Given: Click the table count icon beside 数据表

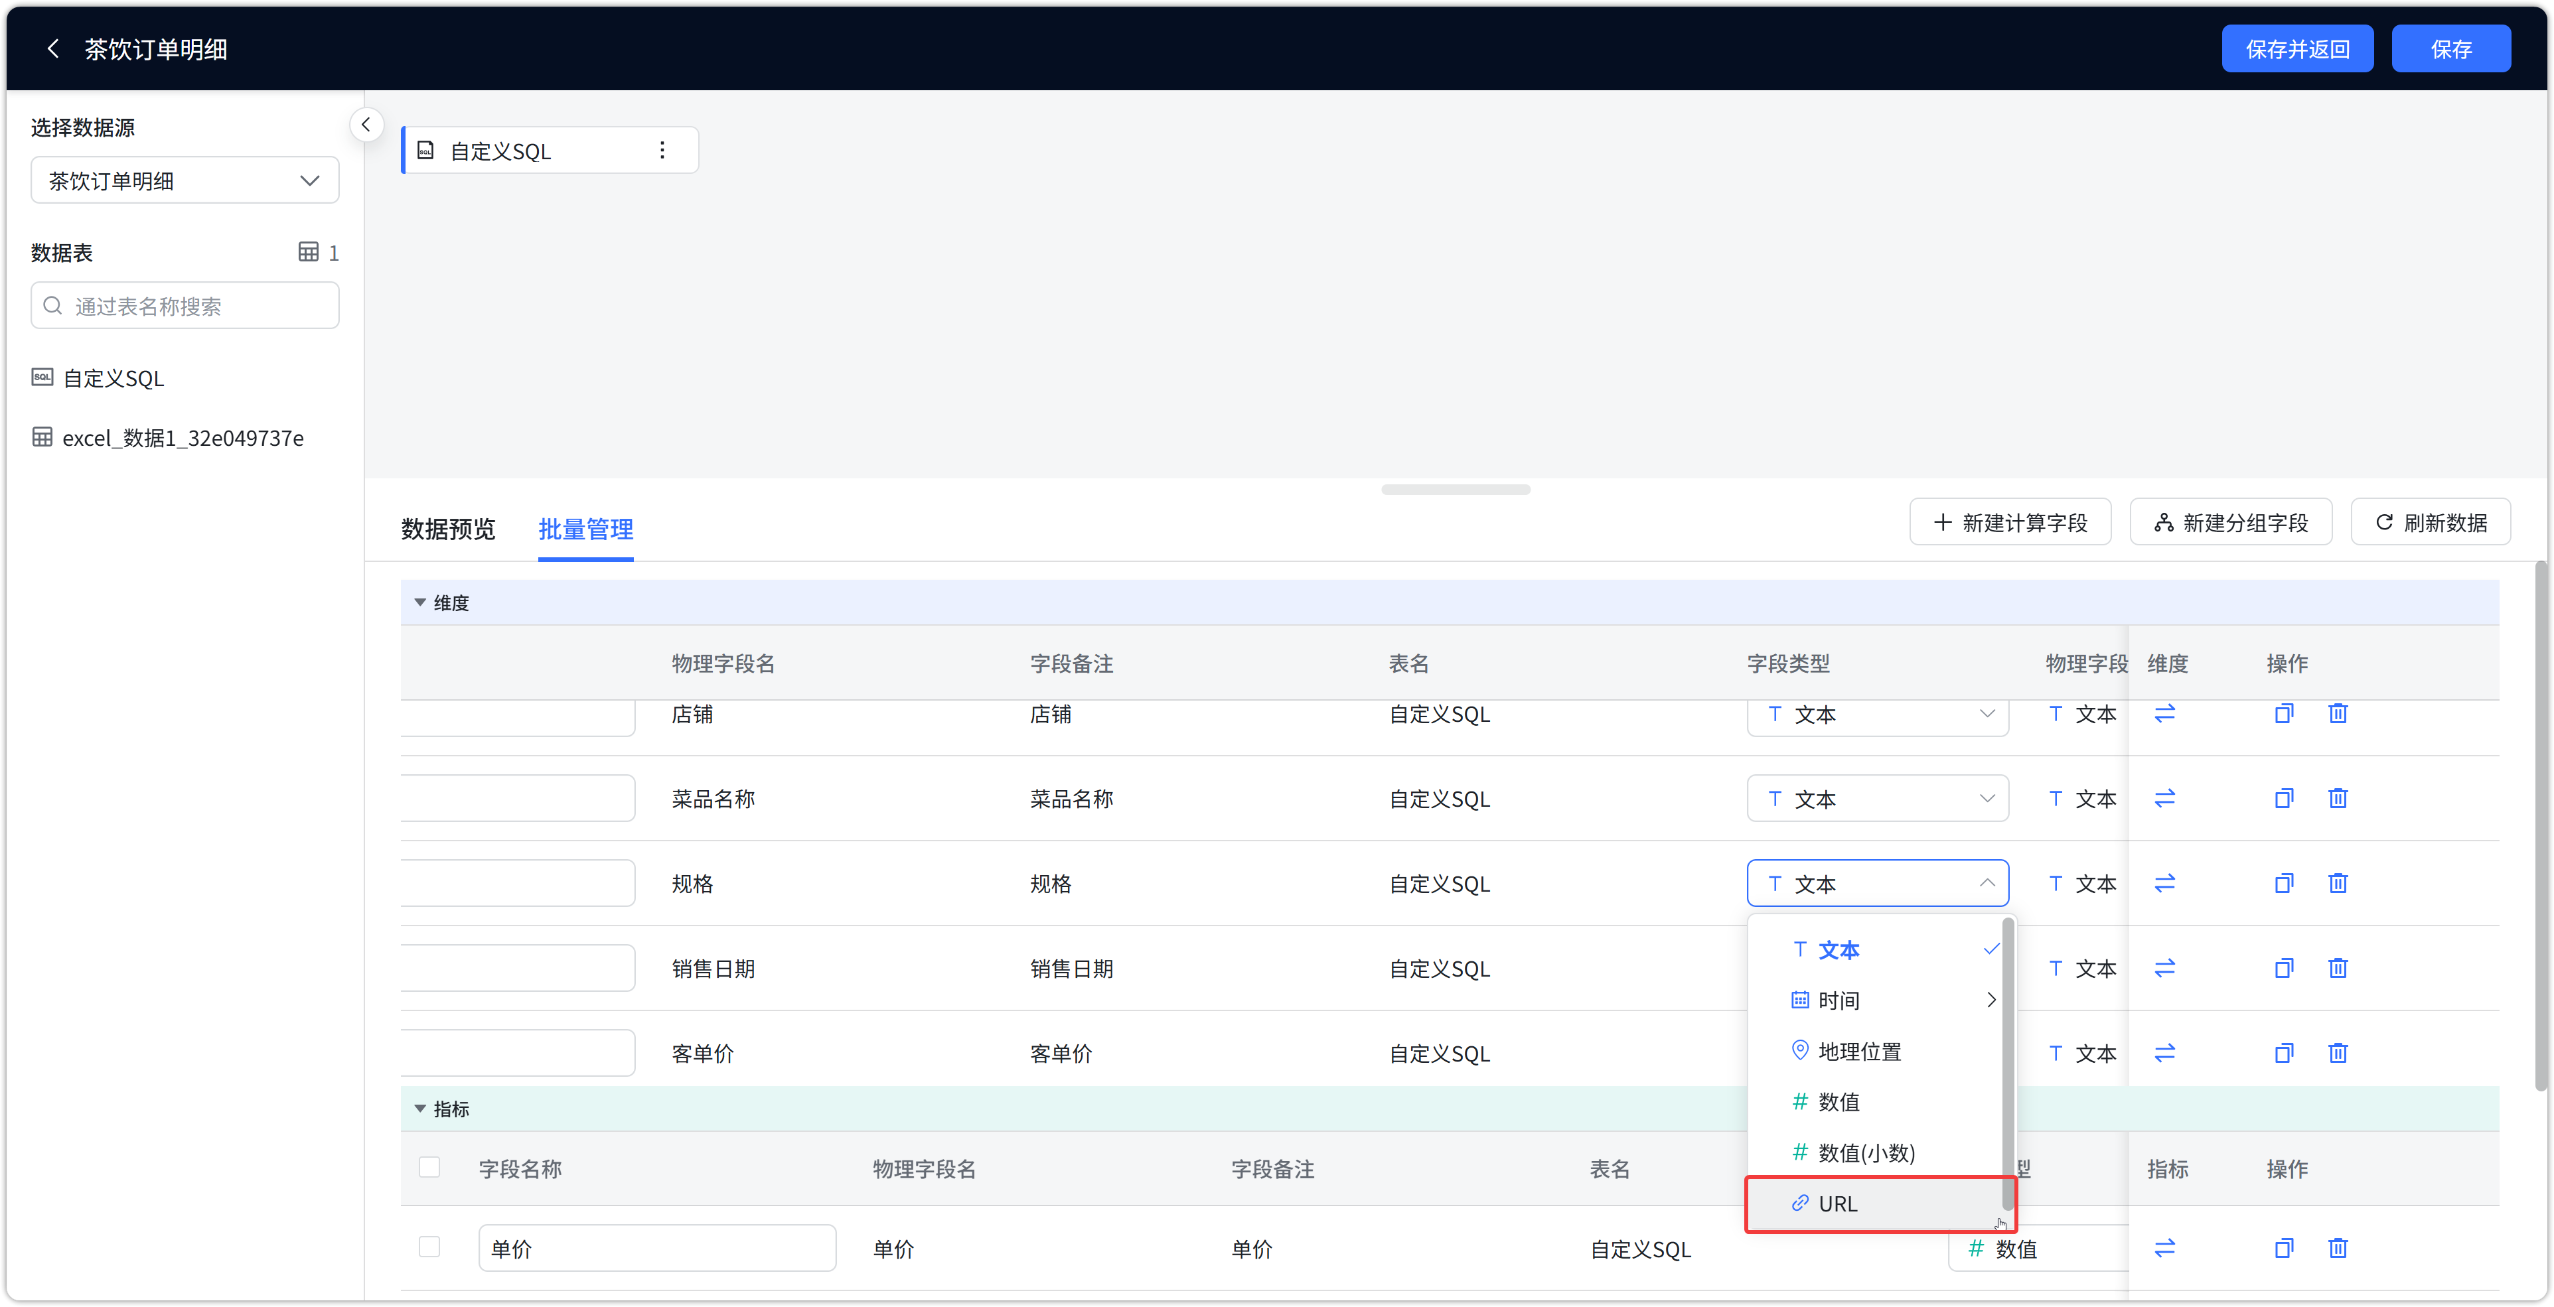Looking at the screenshot, I should pos(309,251).
